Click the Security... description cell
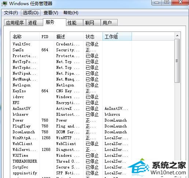Viewport: 189px width, 178px height. [68, 50]
